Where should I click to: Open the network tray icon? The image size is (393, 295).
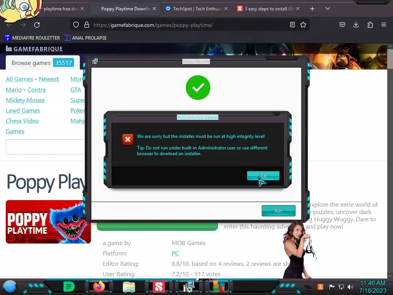tap(341, 287)
